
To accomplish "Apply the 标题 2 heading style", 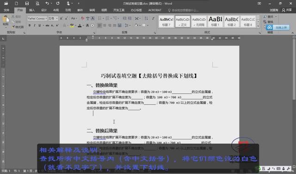I will pos(231,21).
